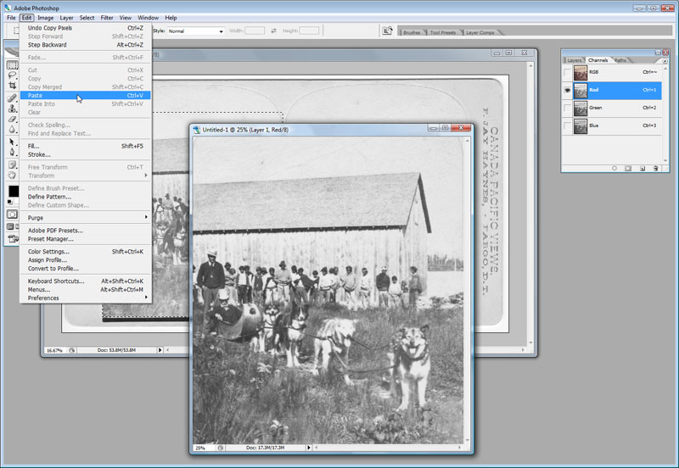Open the file browser icon near palette well
The image size is (679, 468).
click(x=388, y=31)
